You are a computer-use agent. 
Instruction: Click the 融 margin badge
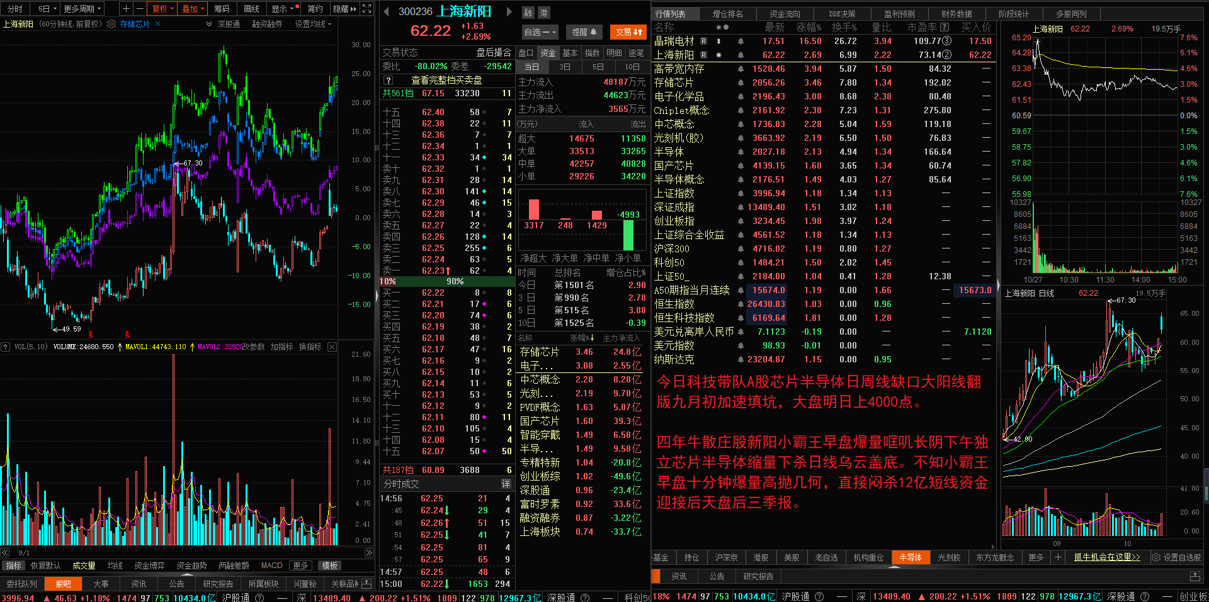tap(528, 13)
